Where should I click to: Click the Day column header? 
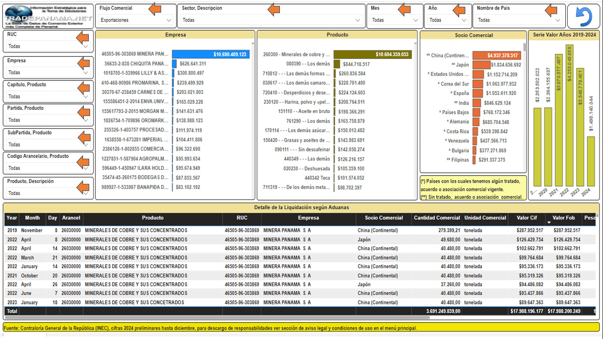click(53, 218)
